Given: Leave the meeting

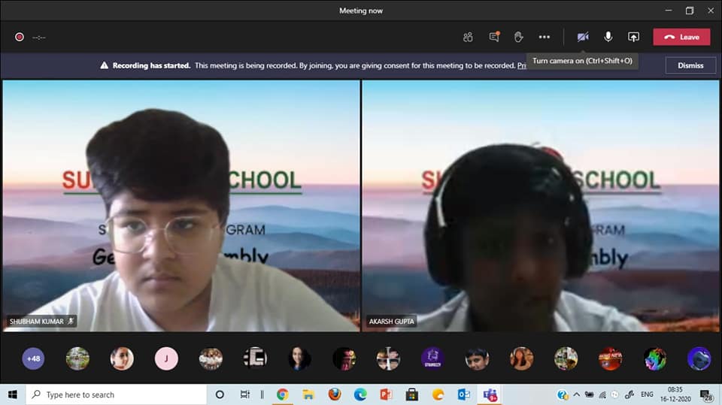Looking at the screenshot, I should pos(681,37).
